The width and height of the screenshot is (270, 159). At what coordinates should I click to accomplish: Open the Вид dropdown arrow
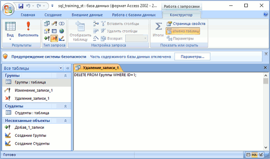click(x=10, y=39)
